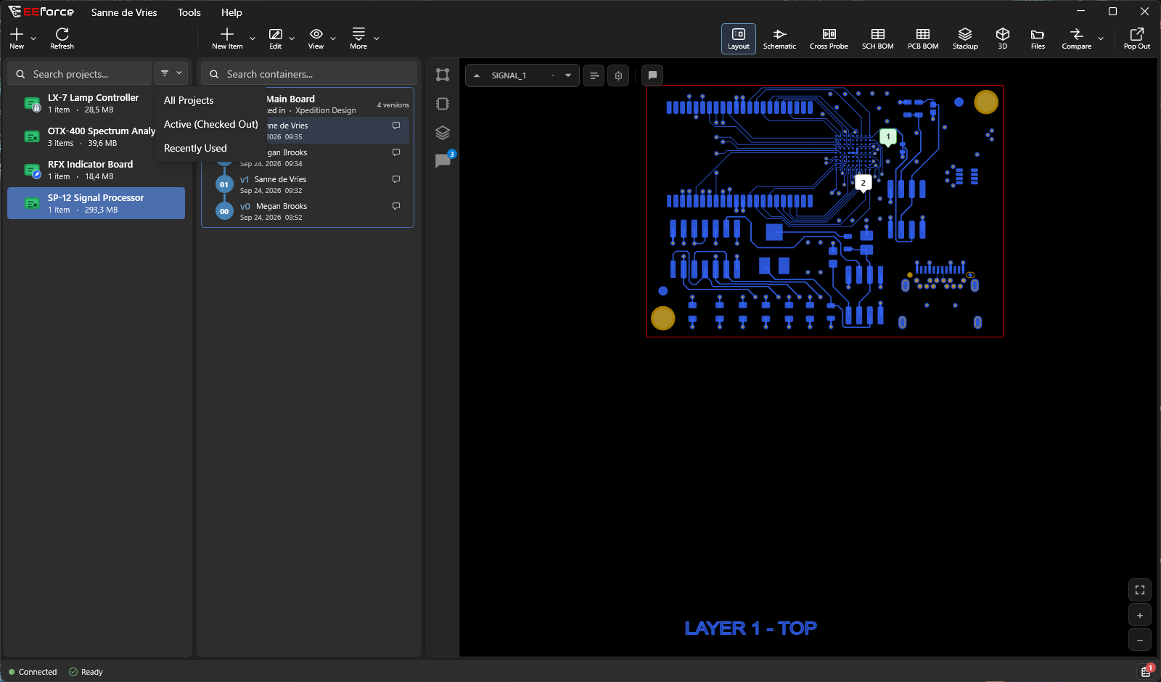The image size is (1161, 682).
Task: Focus the Search containers field
Action: click(309, 74)
